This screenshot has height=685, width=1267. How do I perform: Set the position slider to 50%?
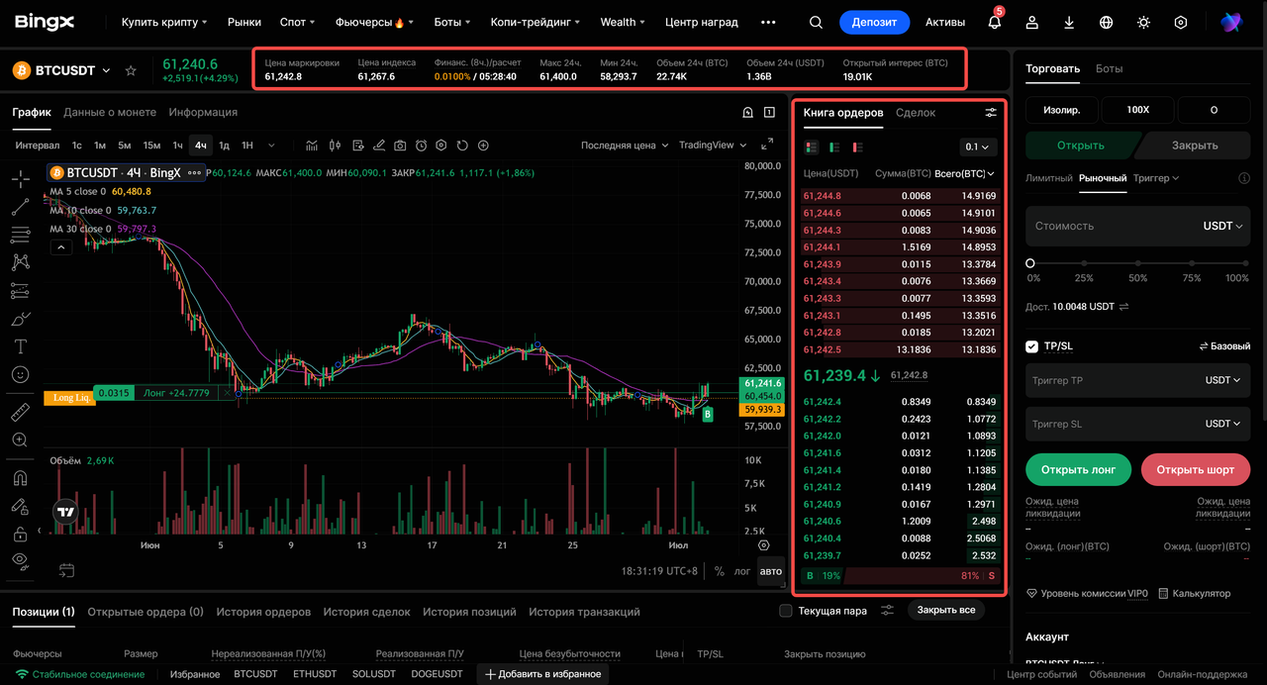(x=1138, y=263)
